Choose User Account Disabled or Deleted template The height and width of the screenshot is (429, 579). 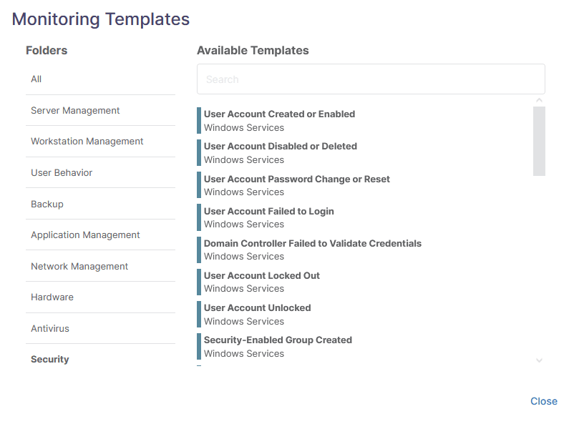(364, 153)
